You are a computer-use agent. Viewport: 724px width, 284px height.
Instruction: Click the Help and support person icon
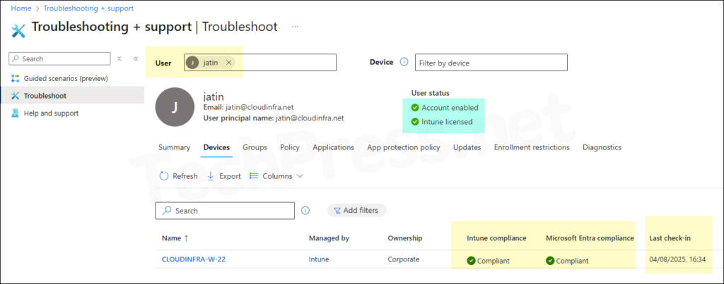point(16,113)
